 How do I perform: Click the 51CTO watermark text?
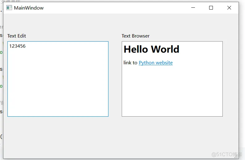pos(222,154)
